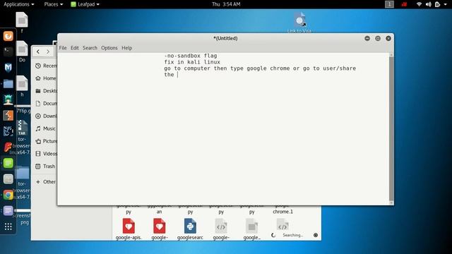
Task: Launch Google Chrome from the dock
Action: (8, 195)
